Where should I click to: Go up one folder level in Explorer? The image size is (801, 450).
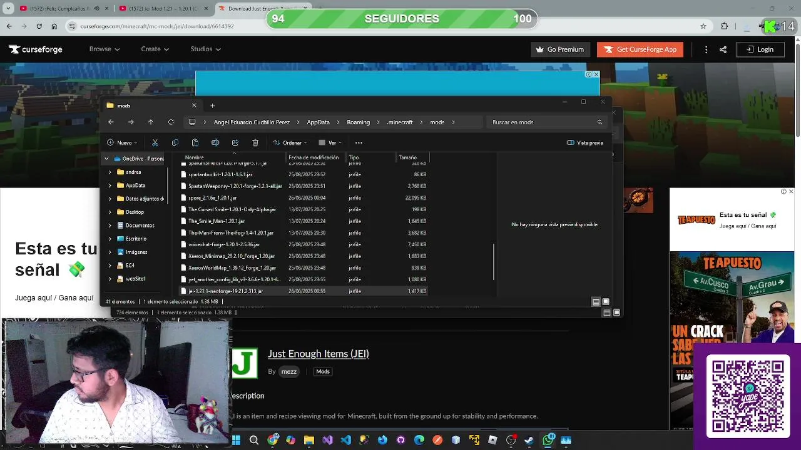tap(151, 122)
